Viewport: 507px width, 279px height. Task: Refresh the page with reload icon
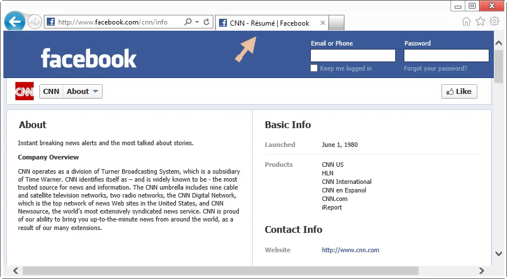(206, 22)
